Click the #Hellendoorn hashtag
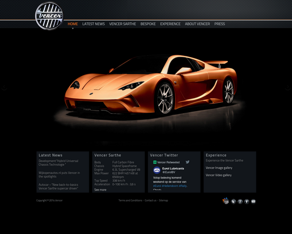The height and width of the screenshot is (234, 292). pyautogui.click(x=170, y=186)
